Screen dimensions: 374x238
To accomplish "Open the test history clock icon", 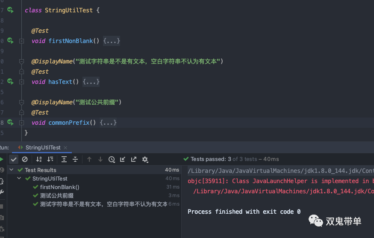I will pos(112,159).
